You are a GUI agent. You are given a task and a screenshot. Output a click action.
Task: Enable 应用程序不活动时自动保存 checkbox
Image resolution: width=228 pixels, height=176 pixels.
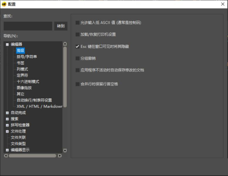77,70
